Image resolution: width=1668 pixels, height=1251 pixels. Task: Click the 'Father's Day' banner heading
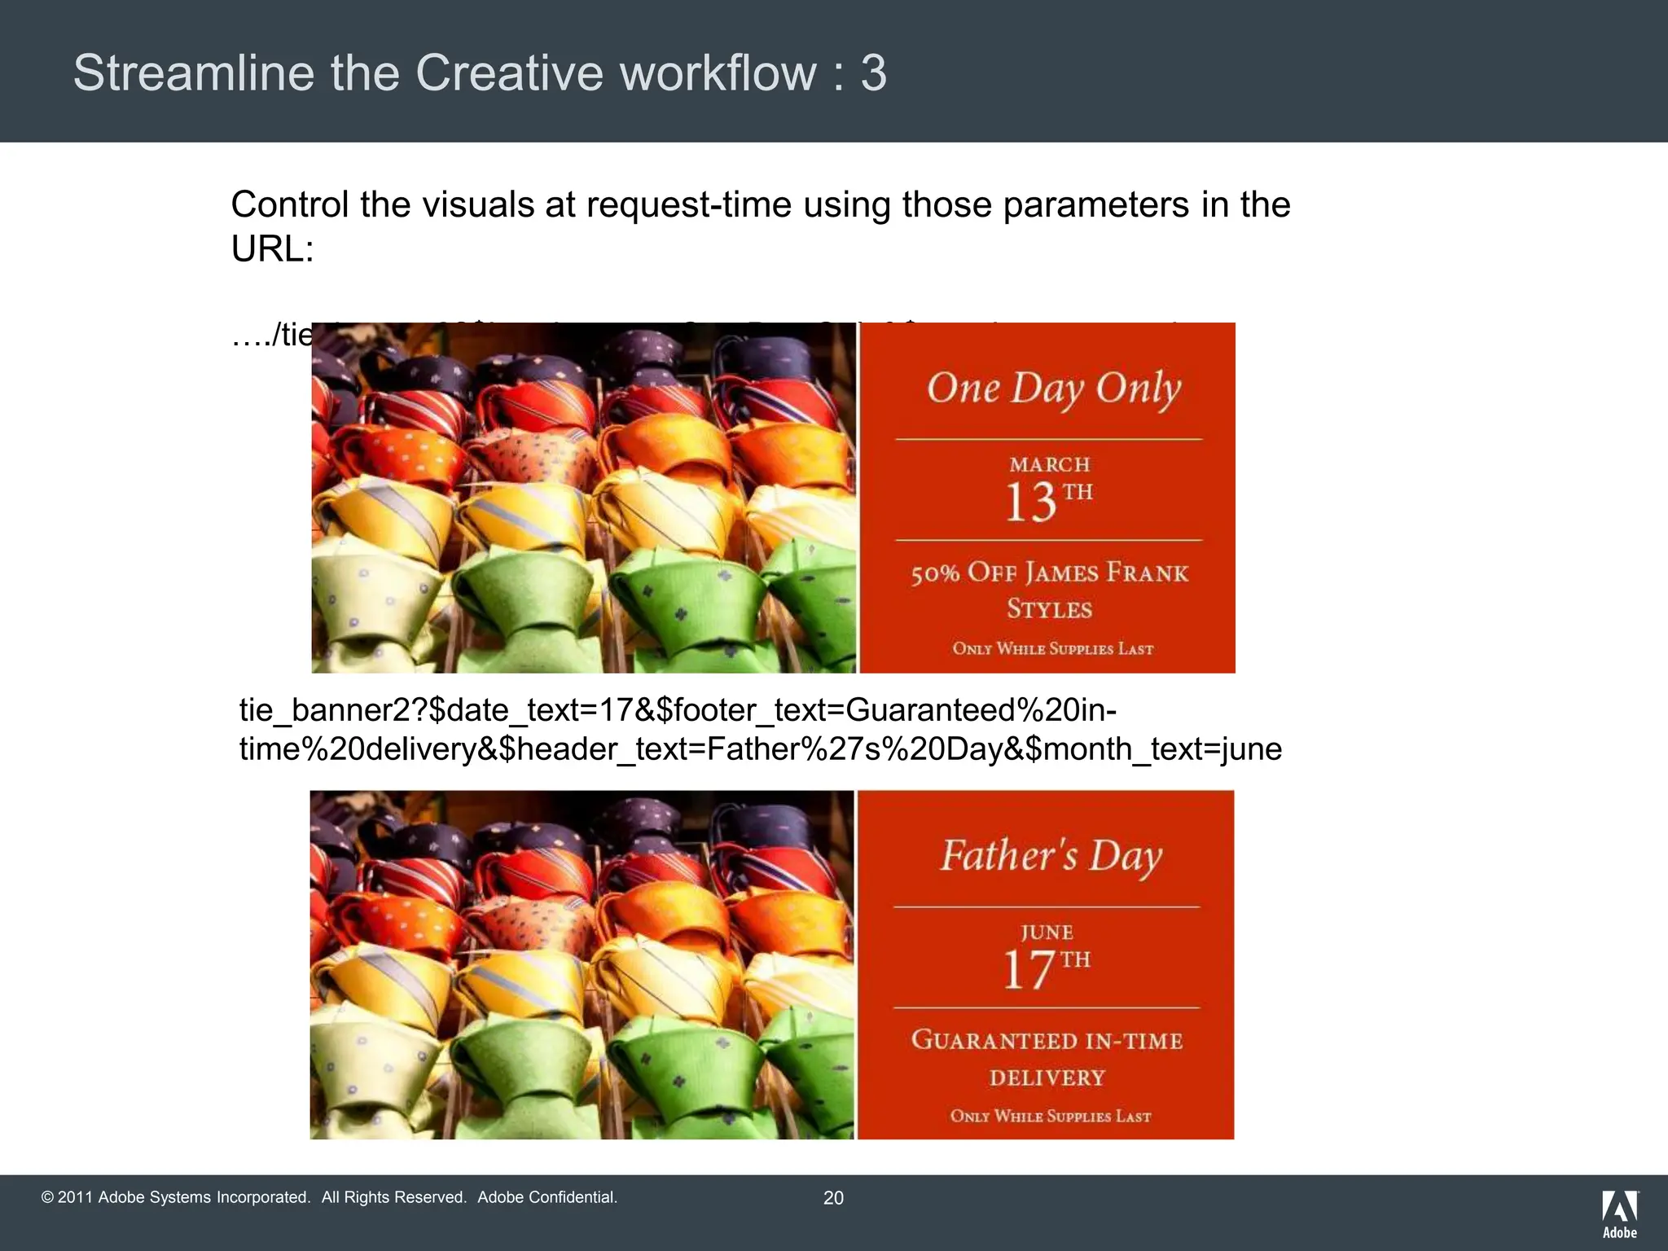1051,857
